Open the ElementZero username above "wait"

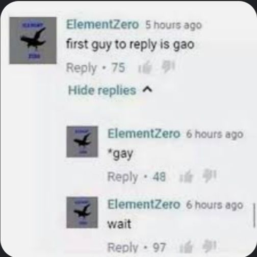click(x=144, y=204)
